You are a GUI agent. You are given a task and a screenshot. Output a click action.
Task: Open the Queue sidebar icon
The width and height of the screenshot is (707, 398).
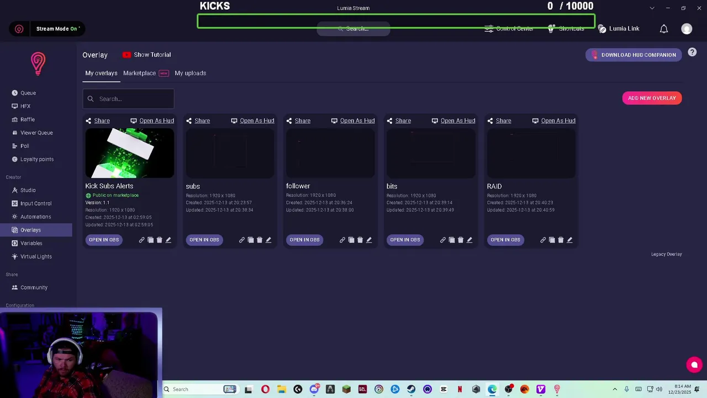coord(15,93)
